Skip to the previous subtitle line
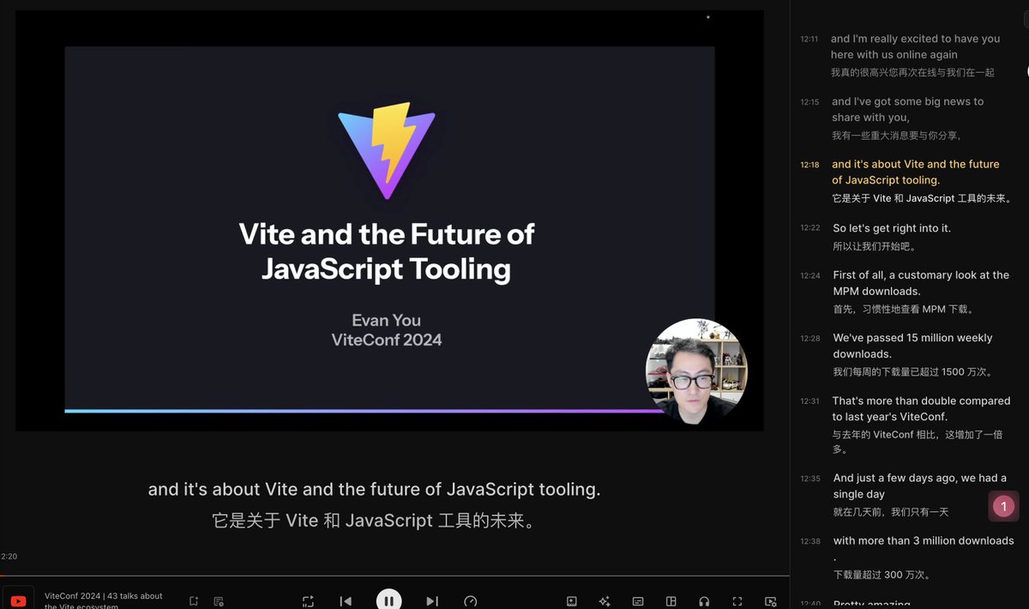The width and height of the screenshot is (1029, 609). 346,601
